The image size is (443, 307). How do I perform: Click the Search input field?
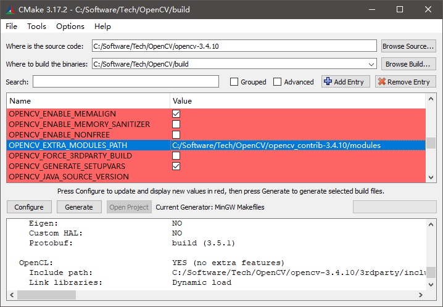tap(126, 81)
